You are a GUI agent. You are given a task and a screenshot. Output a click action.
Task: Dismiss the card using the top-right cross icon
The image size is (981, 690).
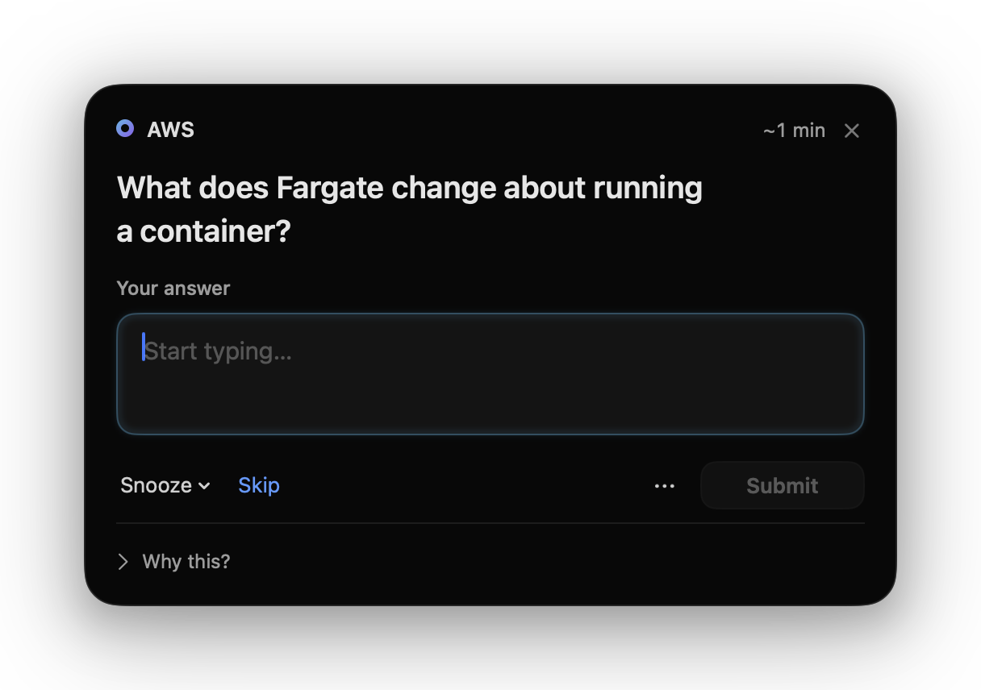(852, 131)
